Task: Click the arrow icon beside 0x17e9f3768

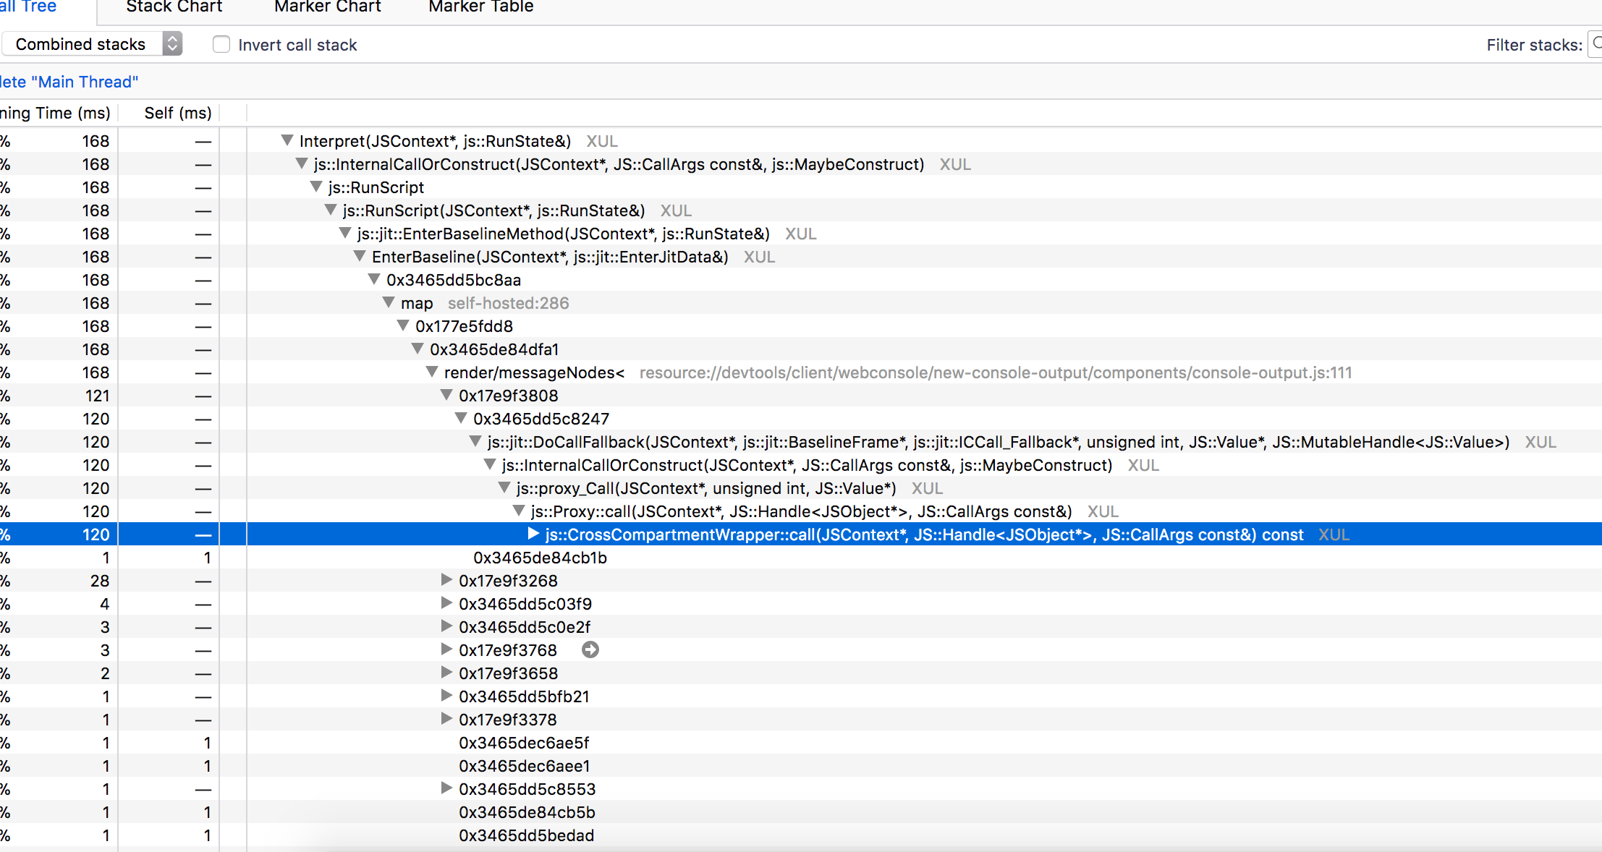Action: (x=590, y=650)
